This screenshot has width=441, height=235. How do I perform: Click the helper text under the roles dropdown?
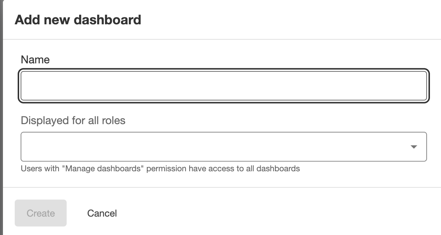click(x=160, y=169)
